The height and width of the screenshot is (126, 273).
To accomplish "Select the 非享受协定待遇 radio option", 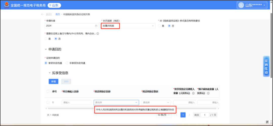I will point(67,63).
